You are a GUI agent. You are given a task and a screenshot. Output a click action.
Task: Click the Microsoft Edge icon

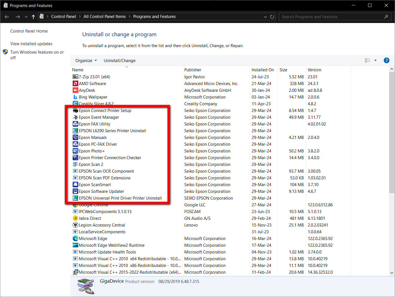point(75,239)
